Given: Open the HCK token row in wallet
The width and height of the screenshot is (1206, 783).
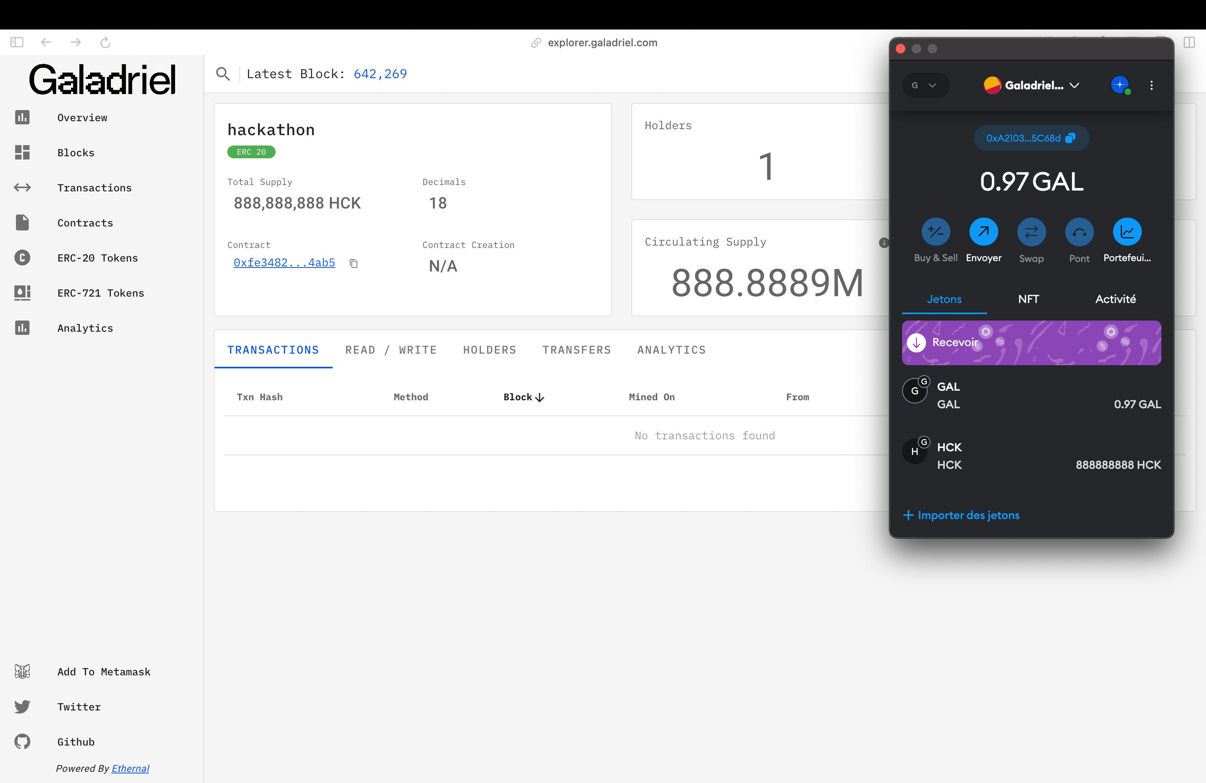Looking at the screenshot, I should 1031,456.
